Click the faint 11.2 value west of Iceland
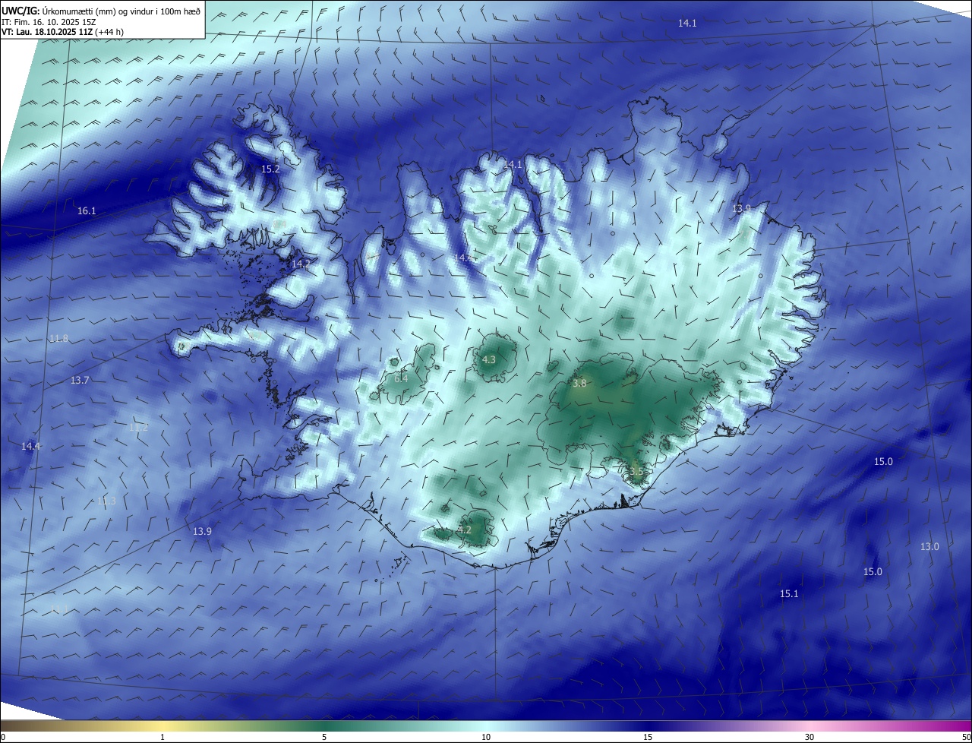Screen dimensions: 972x743 pyautogui.click(x=138, y=428)
